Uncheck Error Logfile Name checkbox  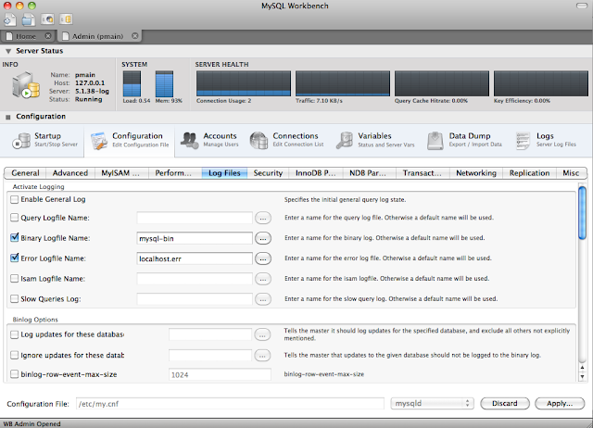coord(15,258)
